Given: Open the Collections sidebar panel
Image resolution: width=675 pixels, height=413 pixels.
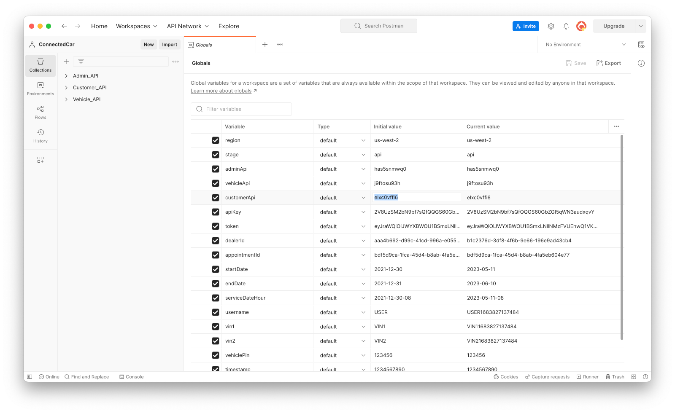Looking at the screenshot, I should 40,65.
